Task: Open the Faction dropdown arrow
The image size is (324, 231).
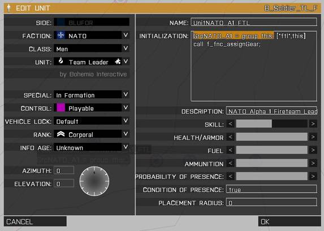Action: [x=126, y=36]
